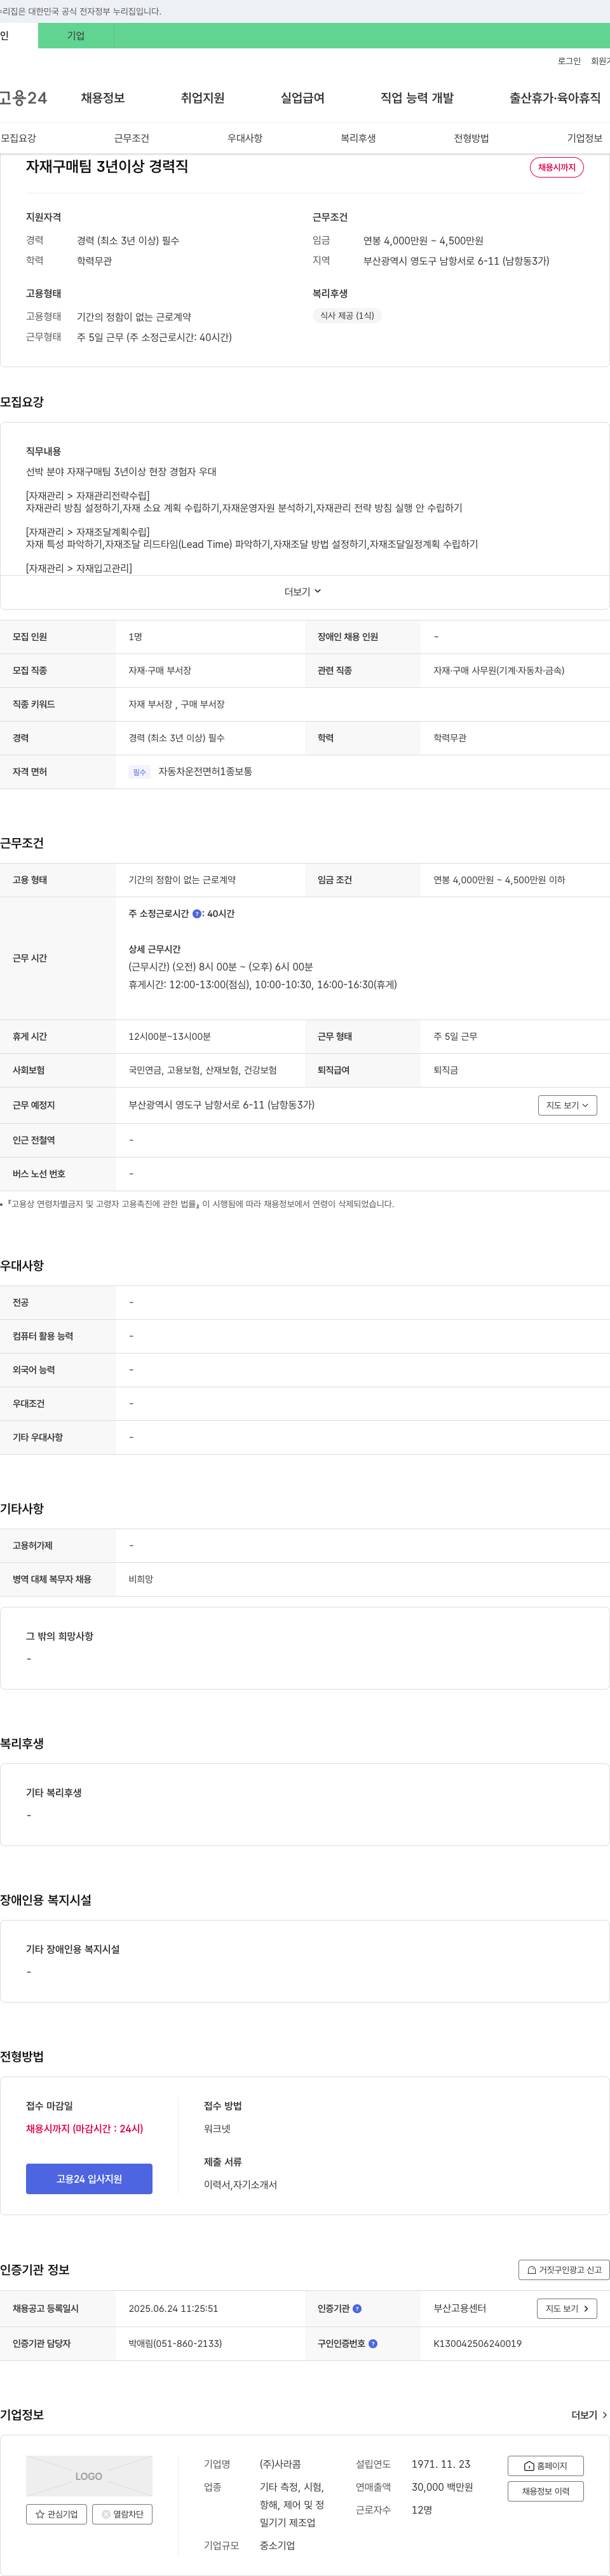Select 자재·구매 사무원(기계·자동차·금속) cell
The width and height of the screenshot is (610, 2576).
[499, 670]
